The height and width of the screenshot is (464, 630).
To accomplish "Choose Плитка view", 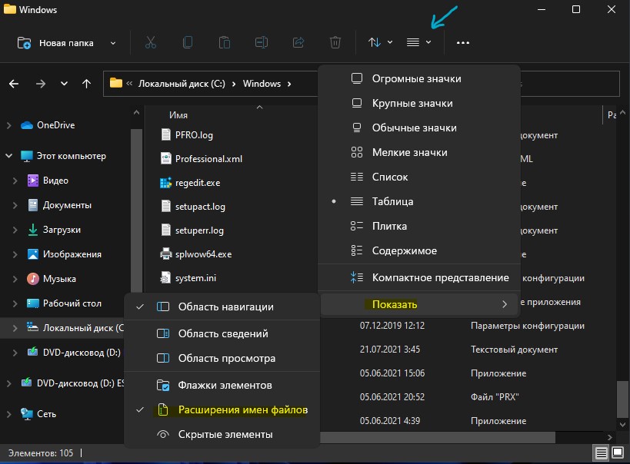I will click(x=419, y=226).
